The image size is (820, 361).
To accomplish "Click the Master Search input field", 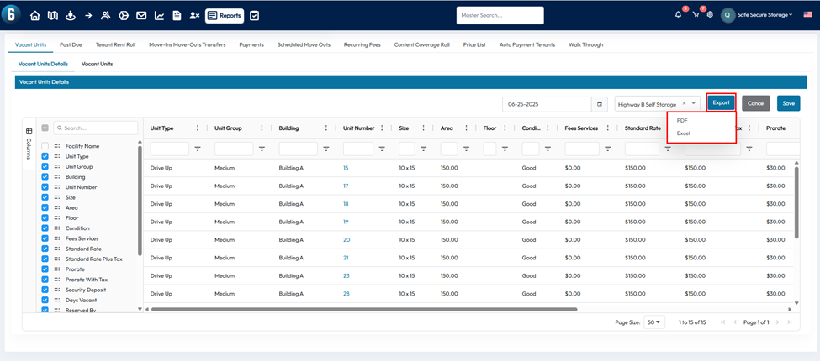I will click(x=500, y=15).
